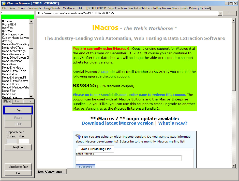The height and width of the screenshot is (181, 239).
Task: Select Demo-Extract-Table macro
Action: pos(16,71)
